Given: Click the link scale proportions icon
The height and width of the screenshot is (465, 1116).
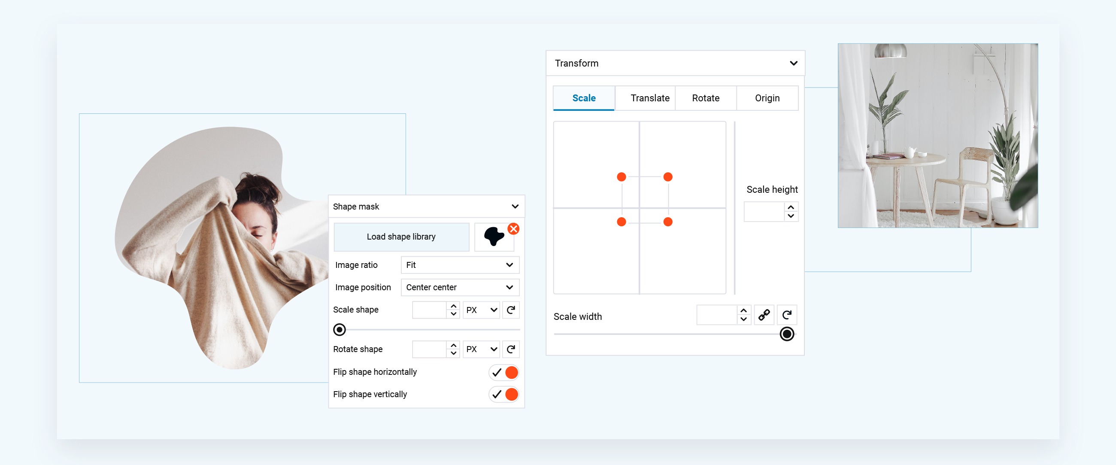Looking at the screenshot, I should (764, 315).
